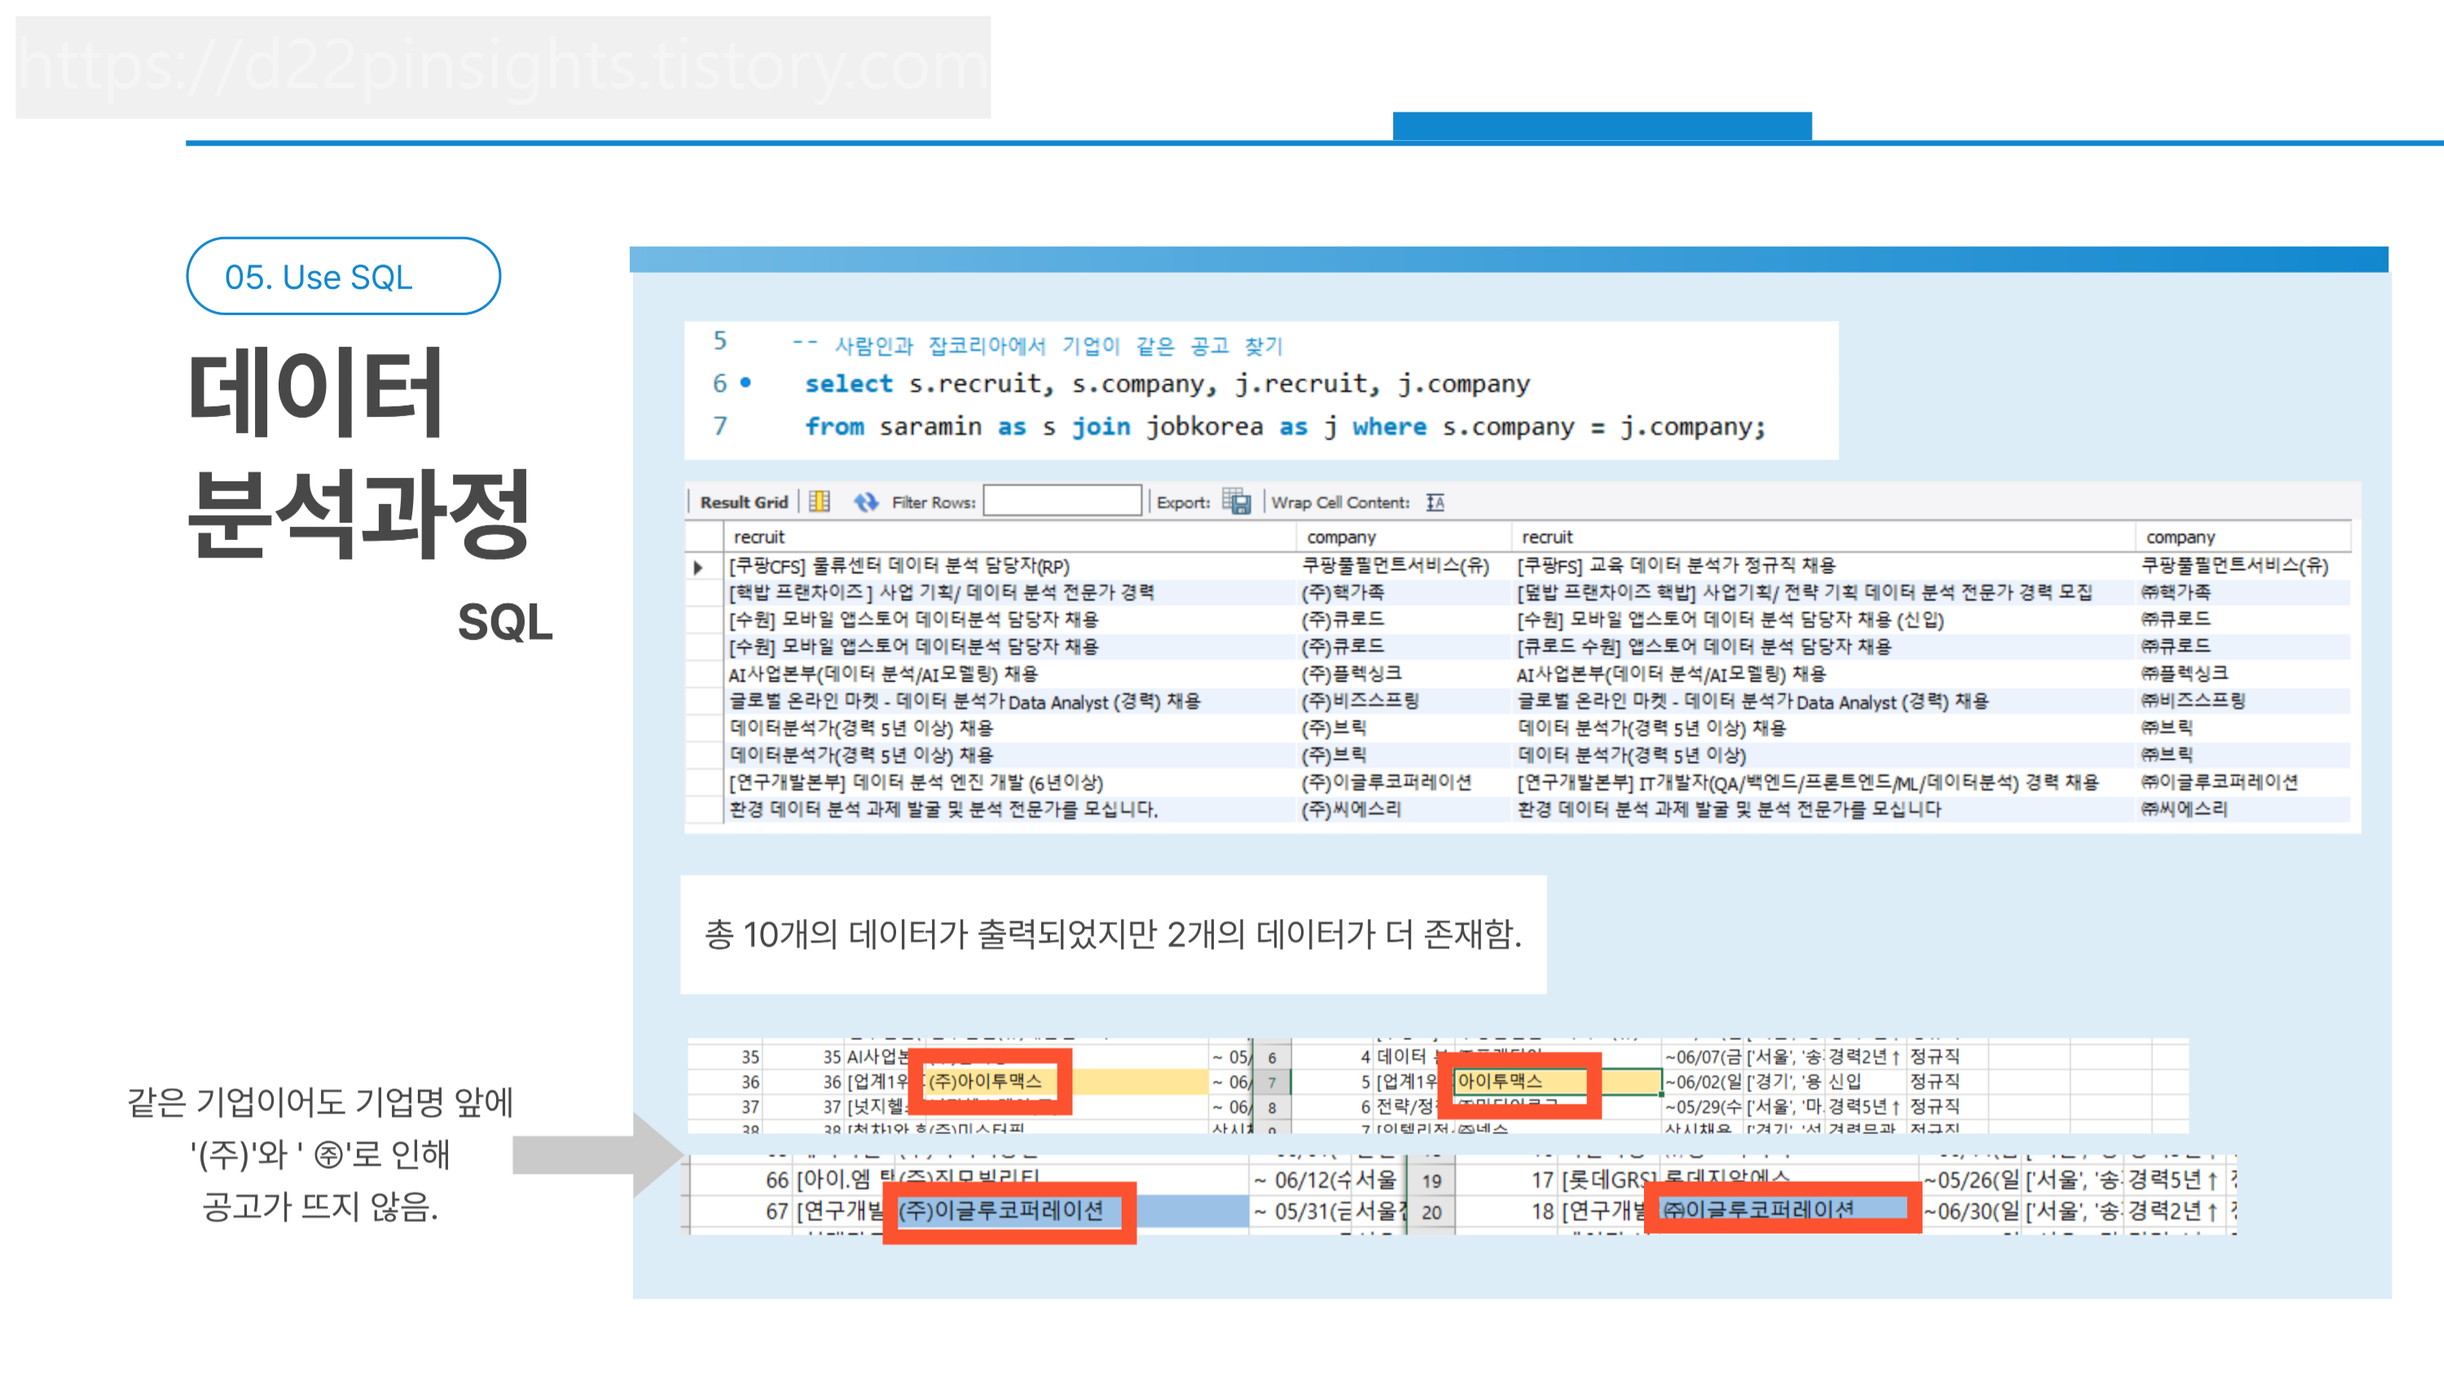Click the current row arrow indicator in the grid

pos(698,567)
